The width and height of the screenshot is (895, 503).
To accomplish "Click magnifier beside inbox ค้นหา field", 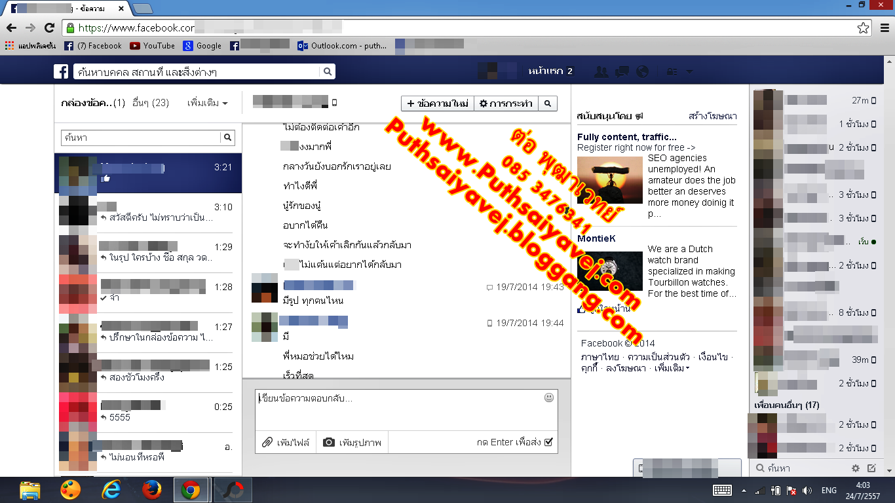I will click(x=227, y=138).
